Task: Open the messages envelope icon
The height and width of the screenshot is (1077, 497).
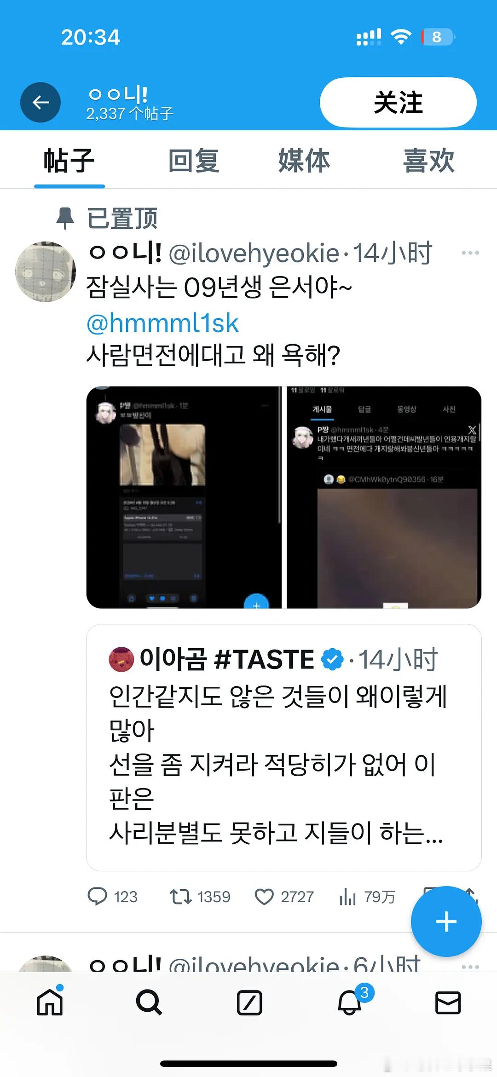Action: click(448, 1002)
